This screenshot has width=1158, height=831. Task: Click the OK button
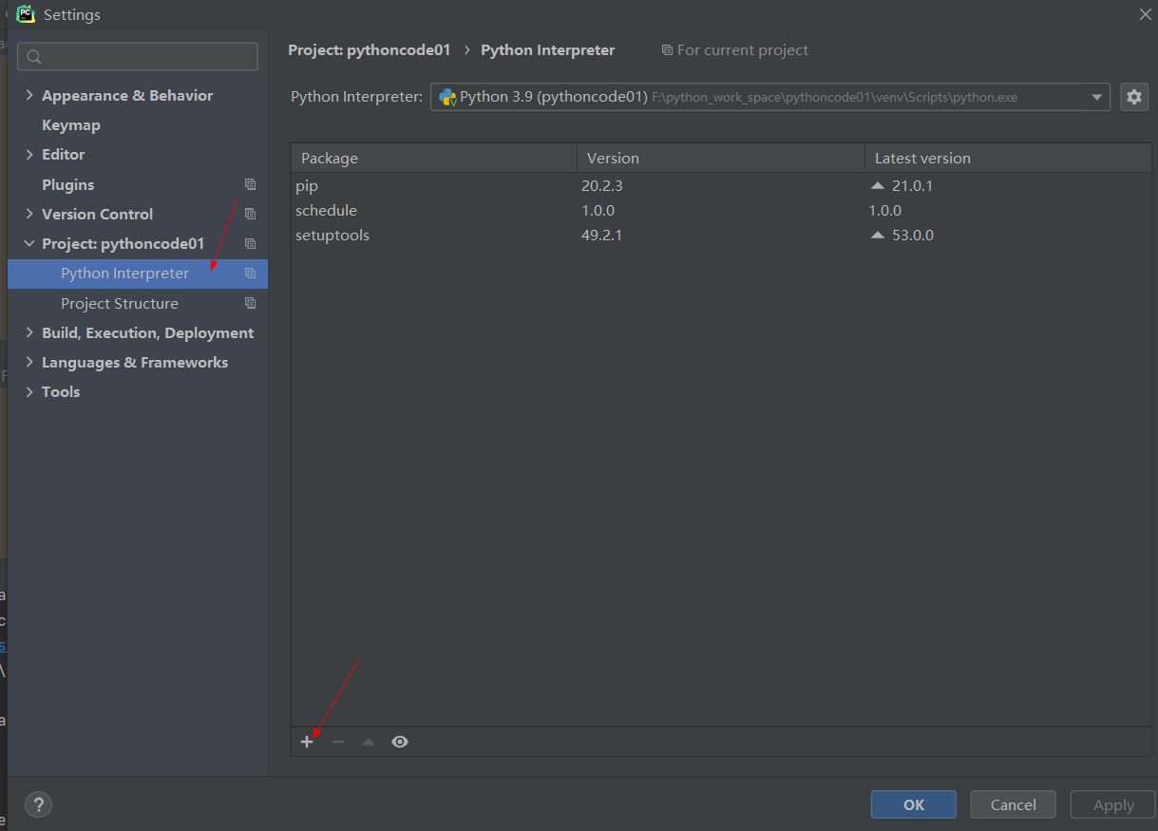pyautogui.click(x=912, y=803)
